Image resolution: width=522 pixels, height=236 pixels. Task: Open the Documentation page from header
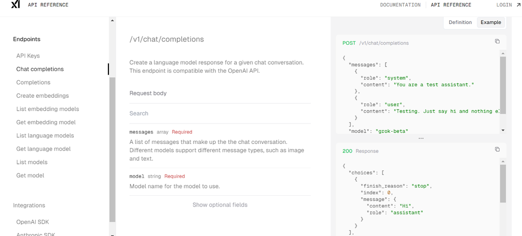pos(400,5)
